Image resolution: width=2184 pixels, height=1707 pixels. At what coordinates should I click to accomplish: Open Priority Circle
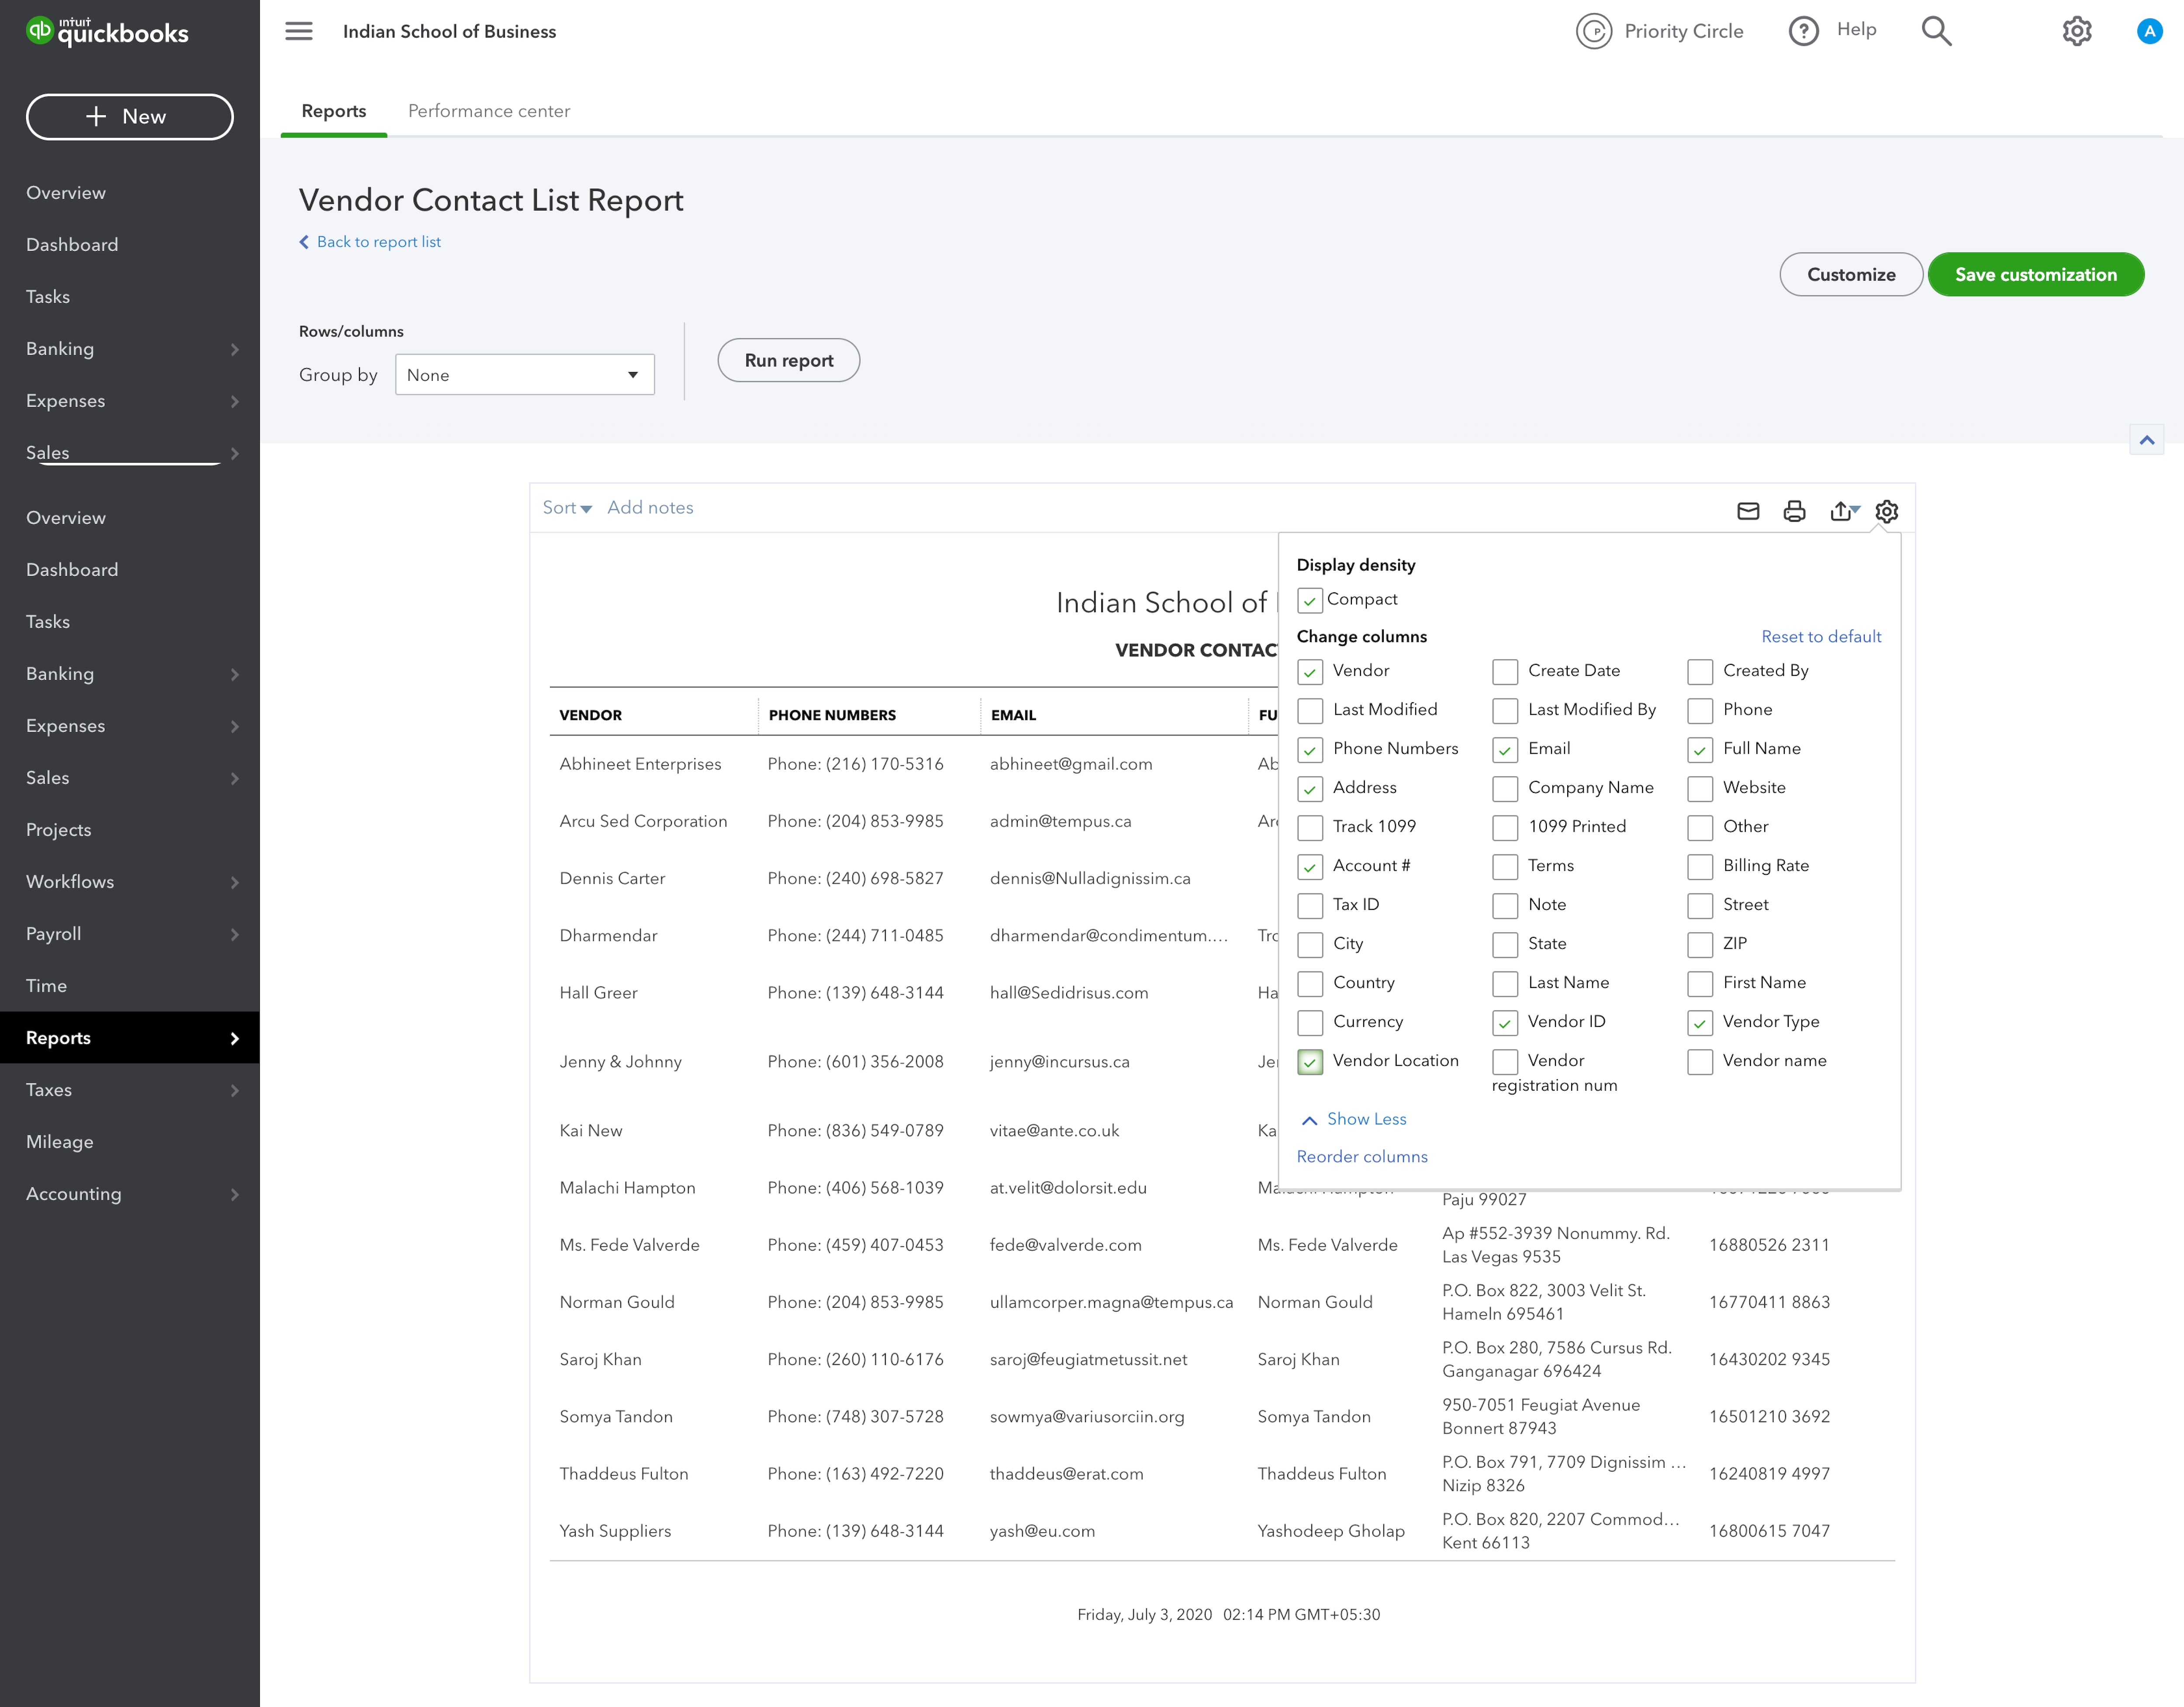1660,31
